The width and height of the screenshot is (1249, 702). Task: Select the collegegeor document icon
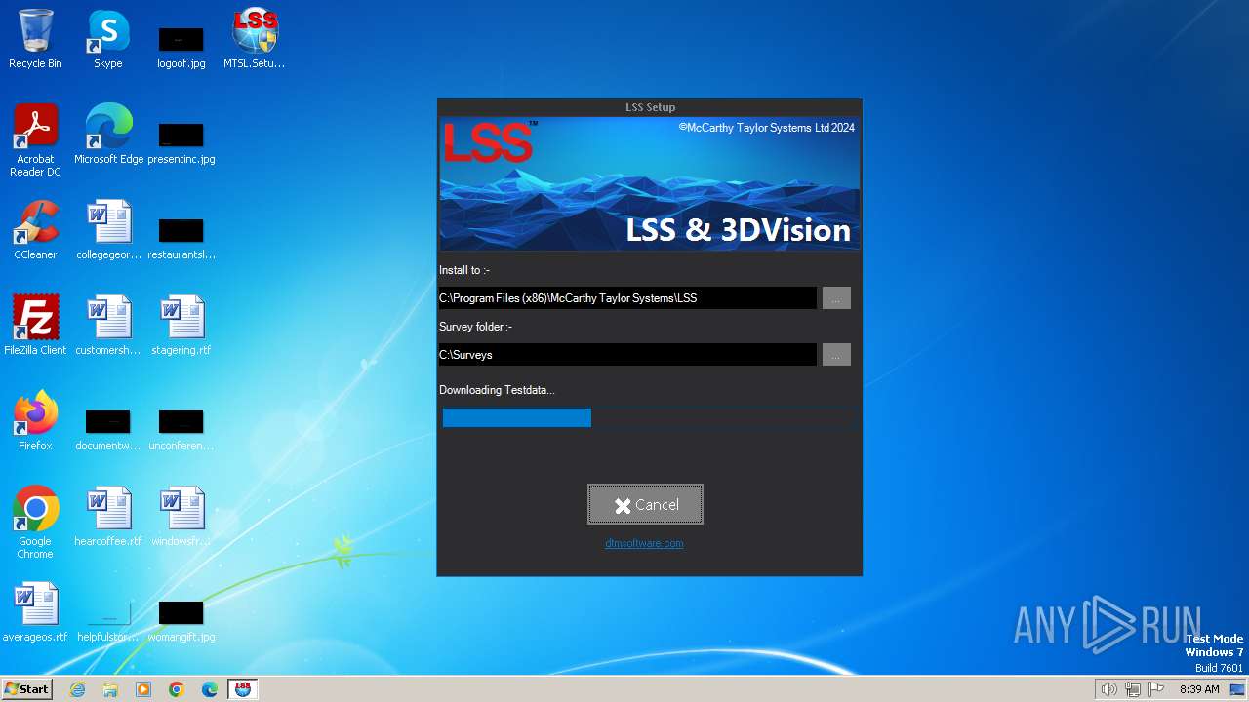[108, 230]
